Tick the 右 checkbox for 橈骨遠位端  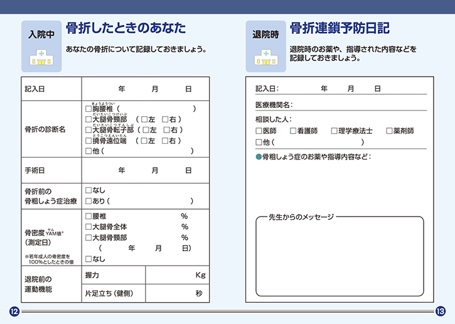[165, 141]
